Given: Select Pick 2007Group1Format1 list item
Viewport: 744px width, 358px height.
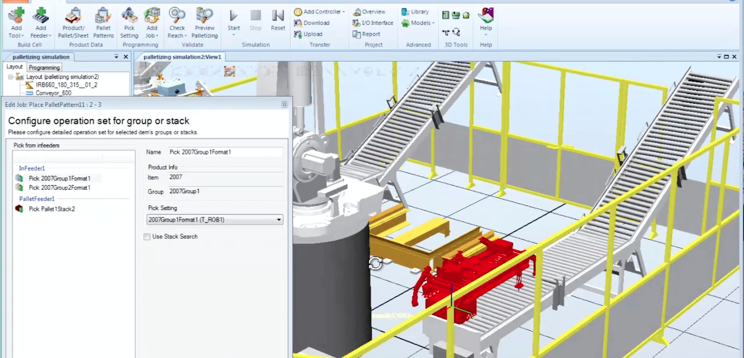Looking at the screenshot, I should pos(59,178).
